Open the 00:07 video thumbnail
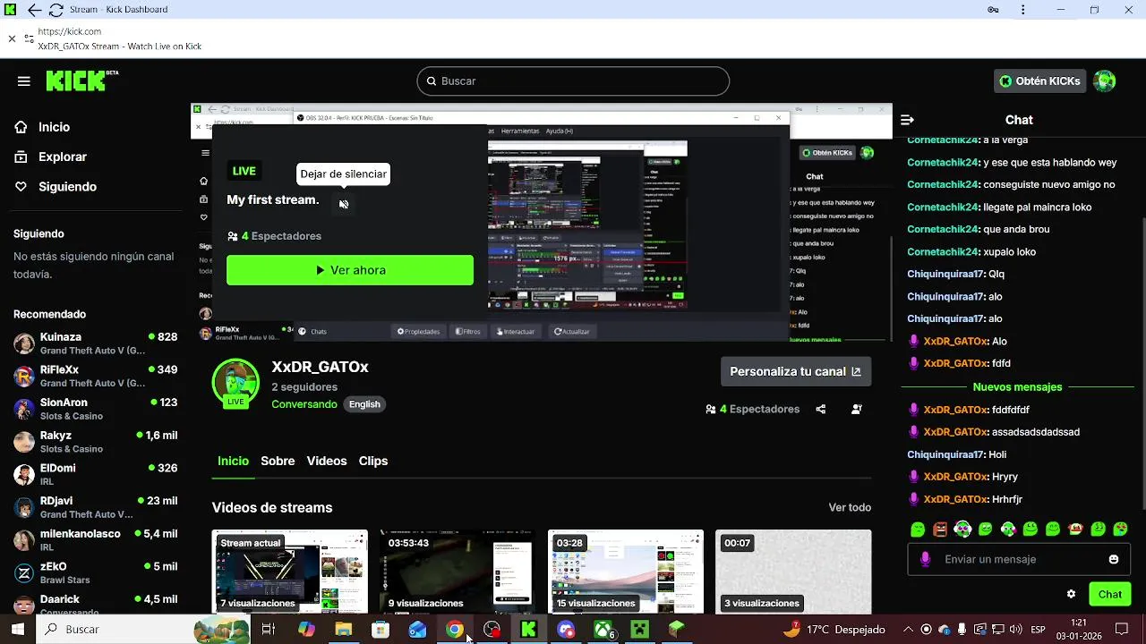 point(793,572)
